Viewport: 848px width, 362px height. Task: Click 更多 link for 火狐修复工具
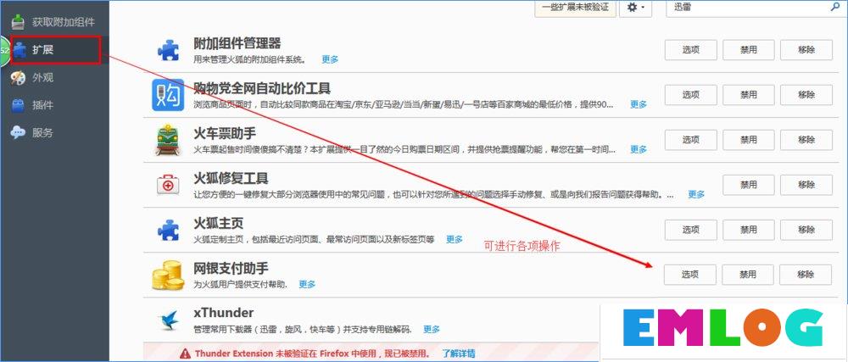[x=696, y=194]
